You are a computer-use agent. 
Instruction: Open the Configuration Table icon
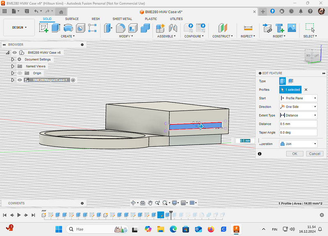tap(200, 28)
